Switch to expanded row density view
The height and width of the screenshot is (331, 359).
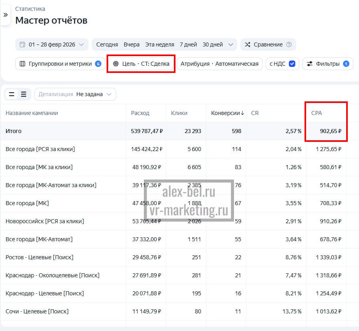pos(24,94)
